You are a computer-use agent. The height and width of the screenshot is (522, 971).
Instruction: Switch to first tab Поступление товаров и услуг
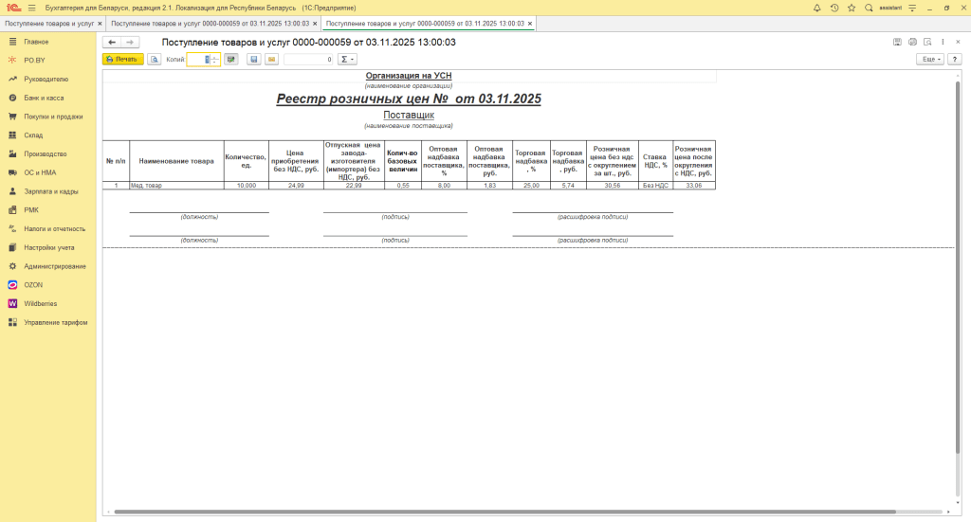coord(49,24)
